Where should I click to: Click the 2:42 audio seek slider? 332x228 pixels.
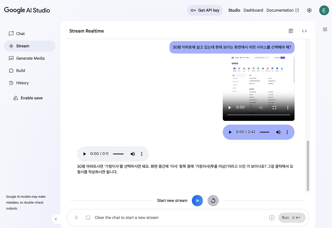[265, 132]
